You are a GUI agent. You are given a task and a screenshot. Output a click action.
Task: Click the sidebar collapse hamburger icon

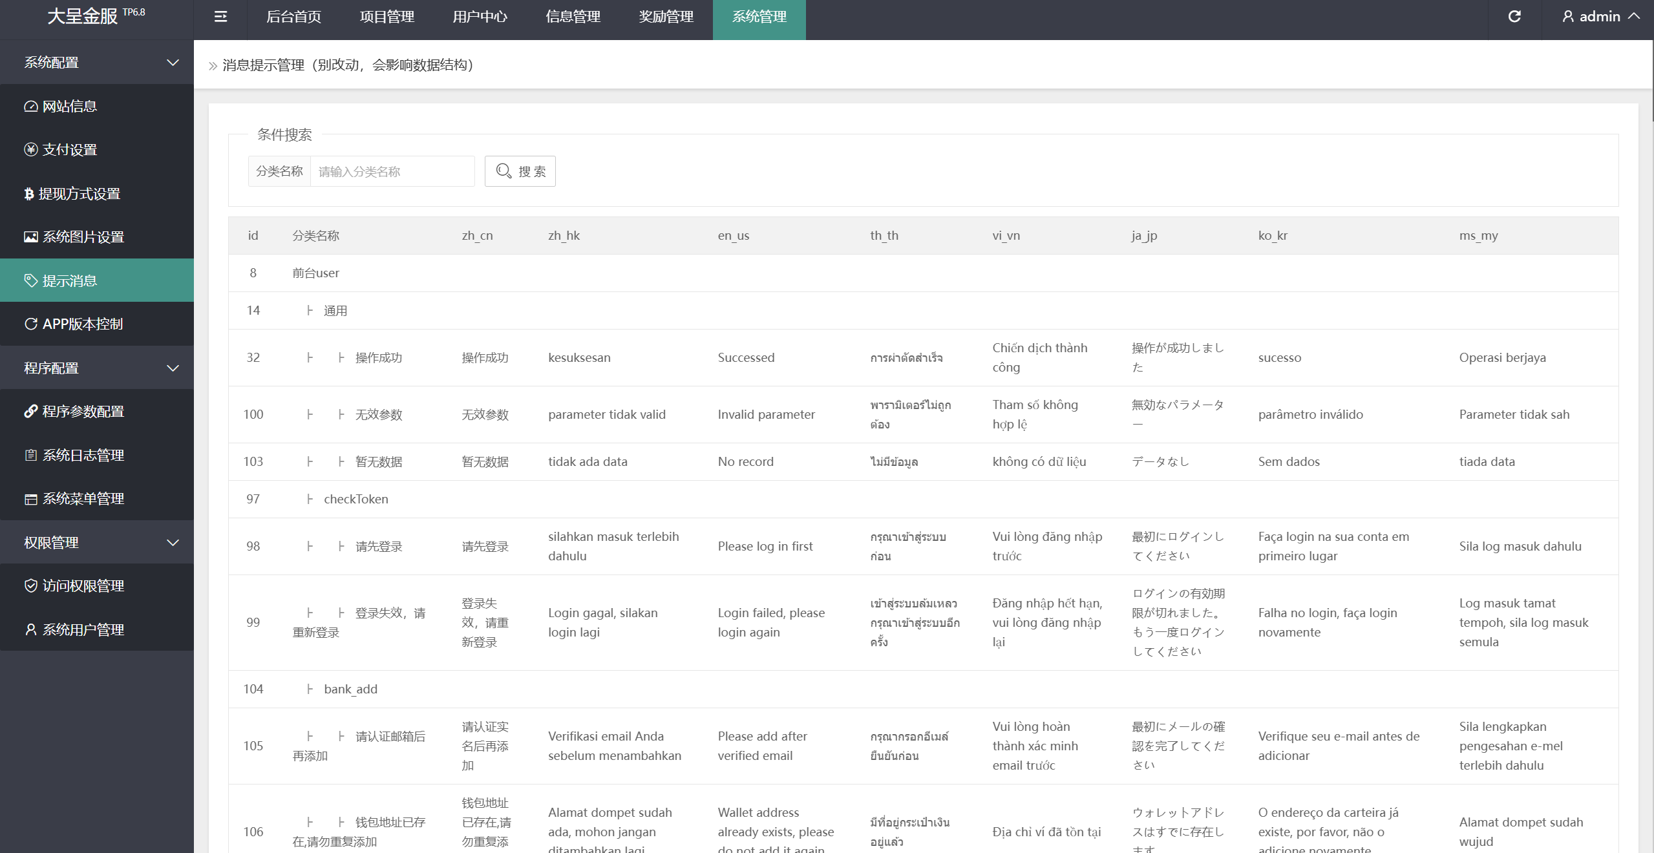[x=220, y=17]
